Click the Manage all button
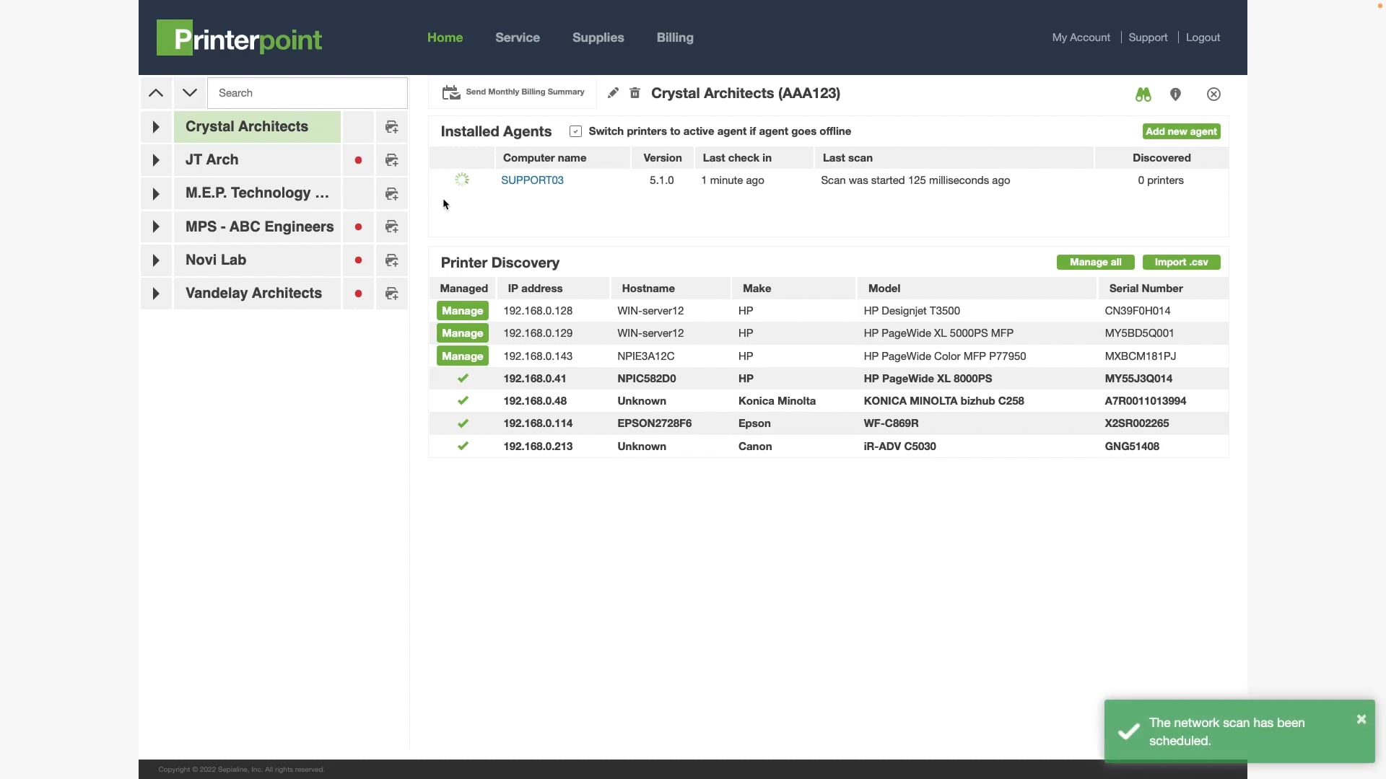 1095,262
